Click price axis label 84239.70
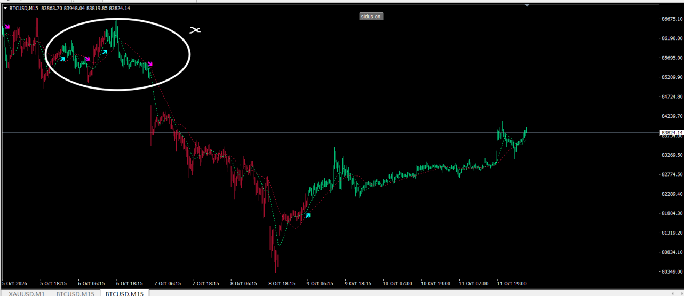Viewport: 684px width, 296px height. click(x=672, y=116)
